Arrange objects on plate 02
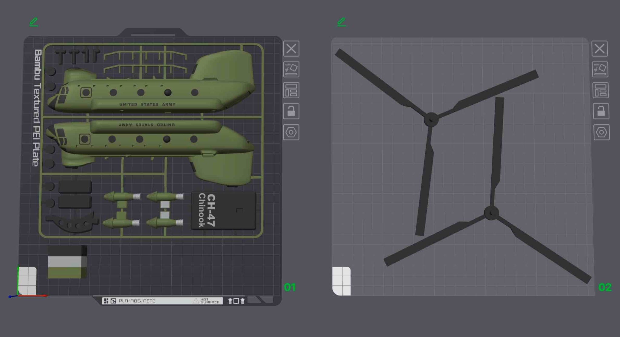The image size is (620, 337). pyautogui.click(x=600, y=90)
